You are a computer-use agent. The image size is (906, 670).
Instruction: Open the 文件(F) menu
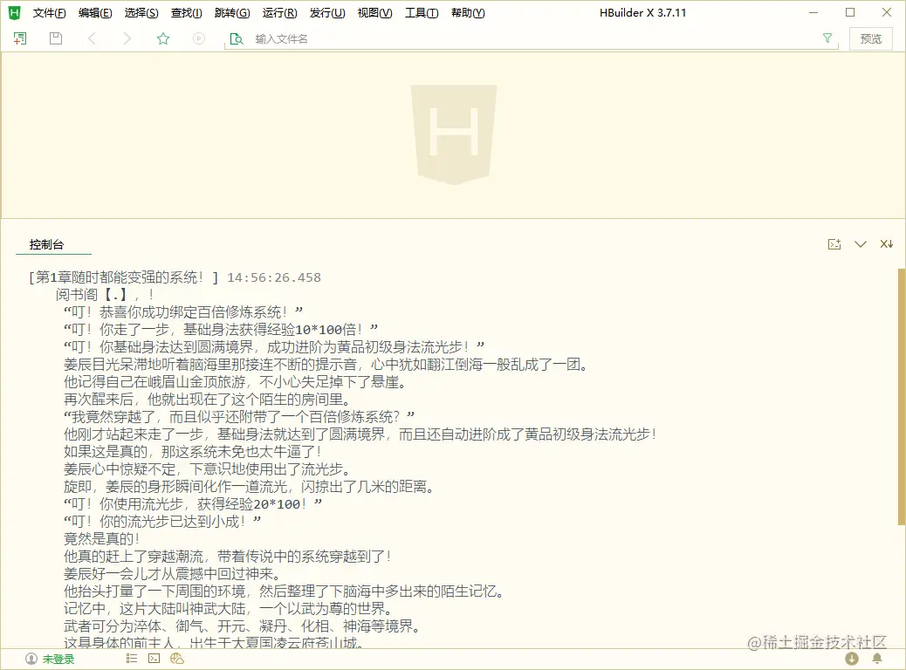pos(49,13)
